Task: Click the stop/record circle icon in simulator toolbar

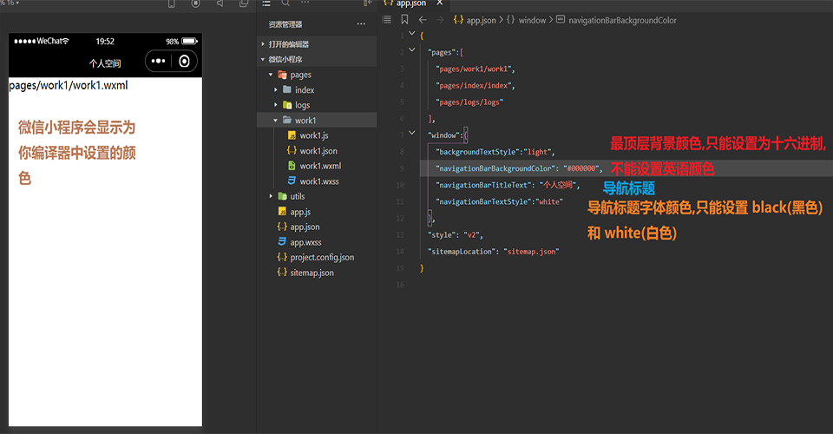Action: point(195,3)
